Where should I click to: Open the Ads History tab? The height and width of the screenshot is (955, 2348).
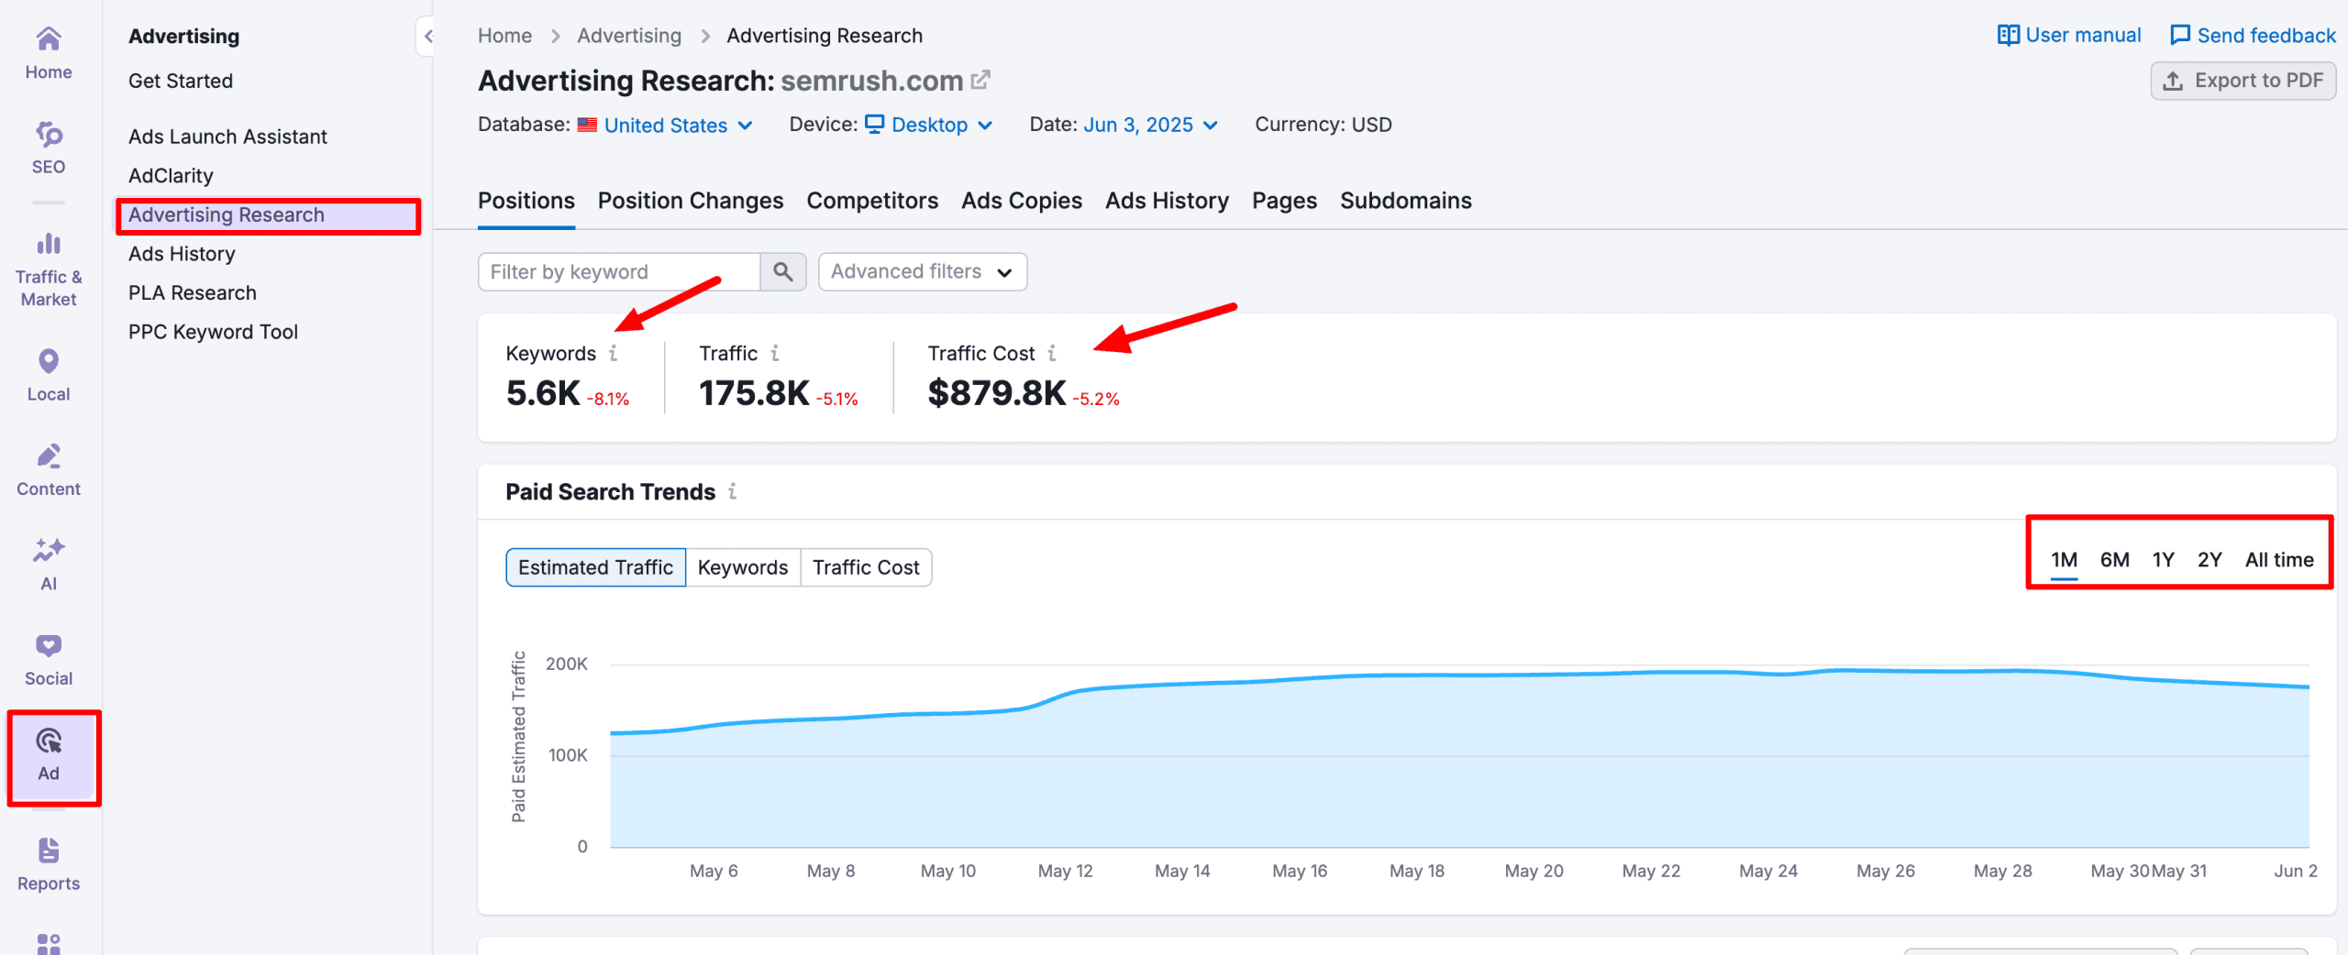(1167, 201)
